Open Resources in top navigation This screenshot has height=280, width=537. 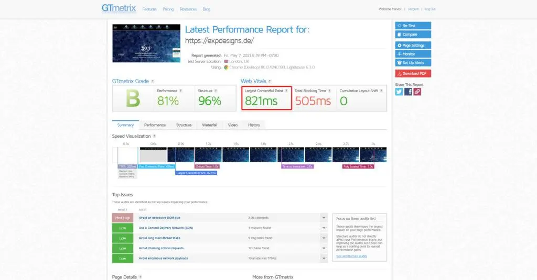[x=188, y=9]
